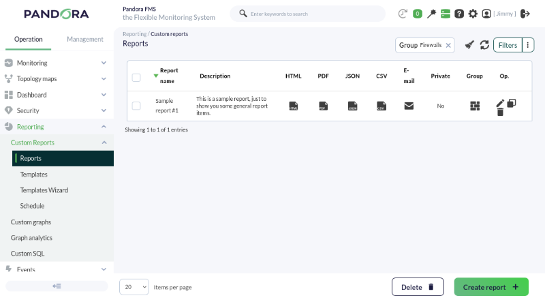Click the sample report description text
The image size is (545, 300).
(x=232, y=106)
